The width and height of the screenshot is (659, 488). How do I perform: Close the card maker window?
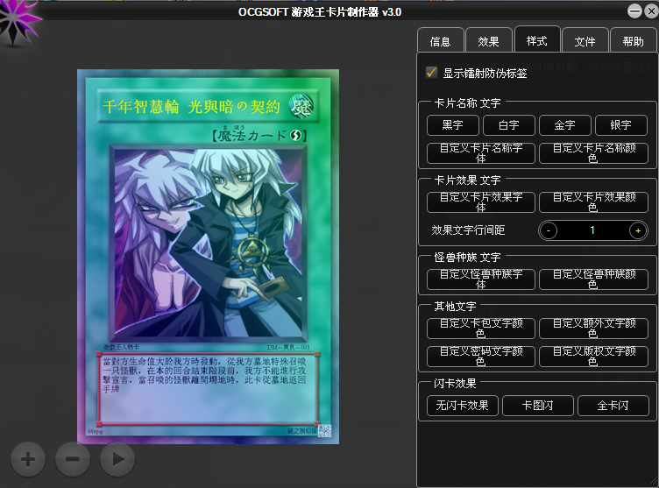(651, 11)
